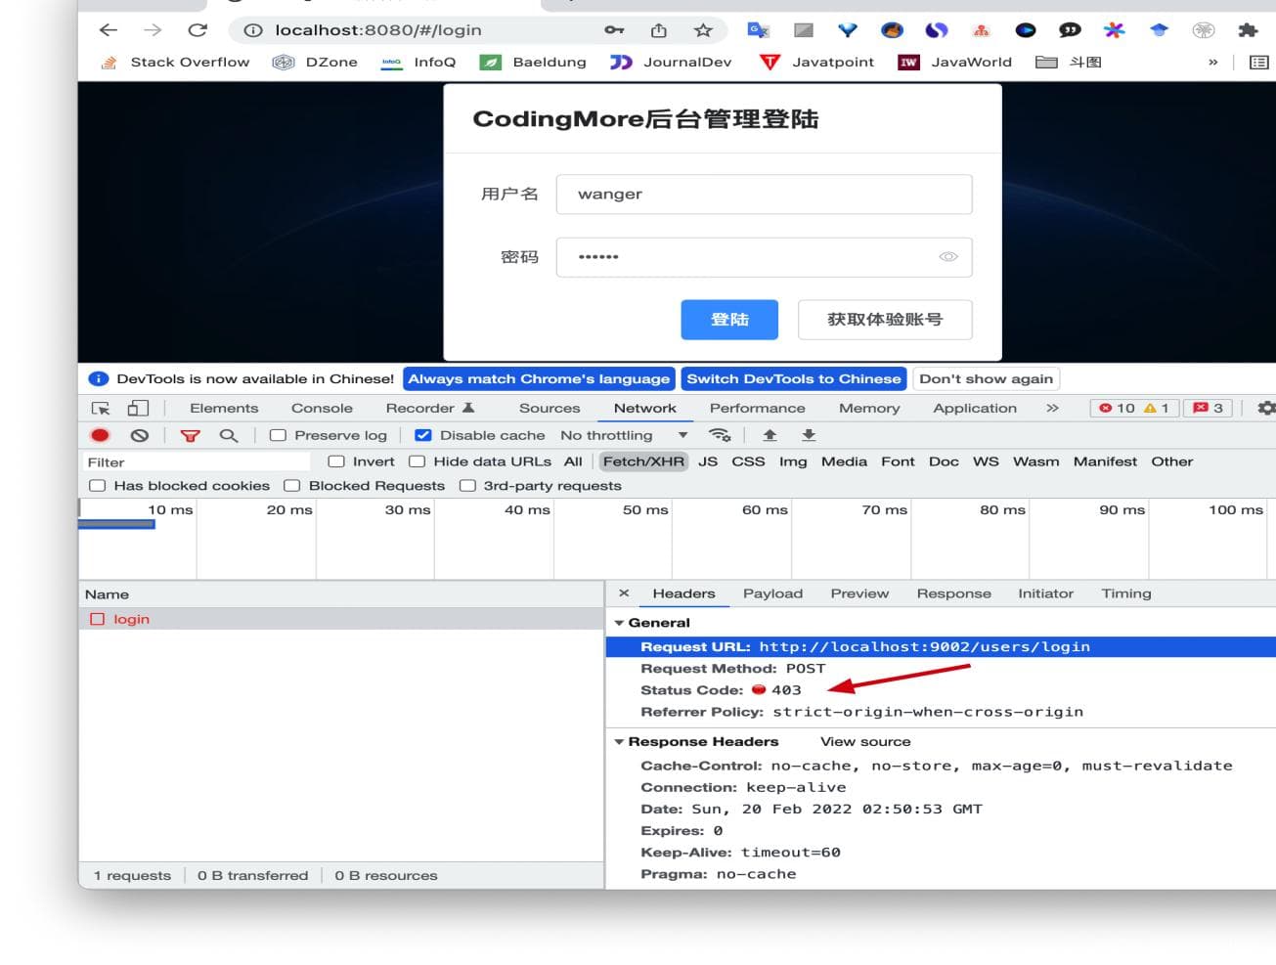Open the reading list icon
1276x965 pixels.
(x=1259, y=62)
